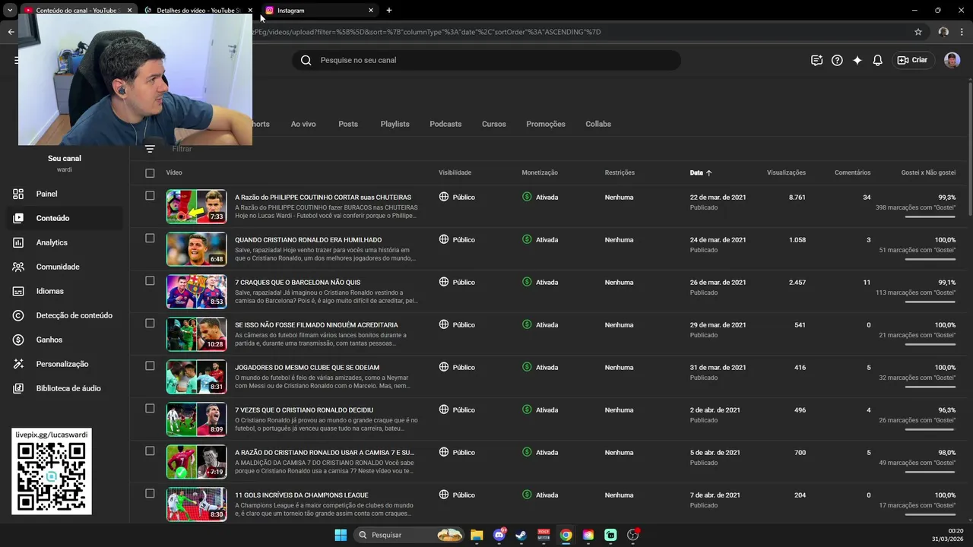Image resolution: width=973 pixels, height=547 pixels.
Task: Open Chrome from the taskbar
Action: point(566,535)
